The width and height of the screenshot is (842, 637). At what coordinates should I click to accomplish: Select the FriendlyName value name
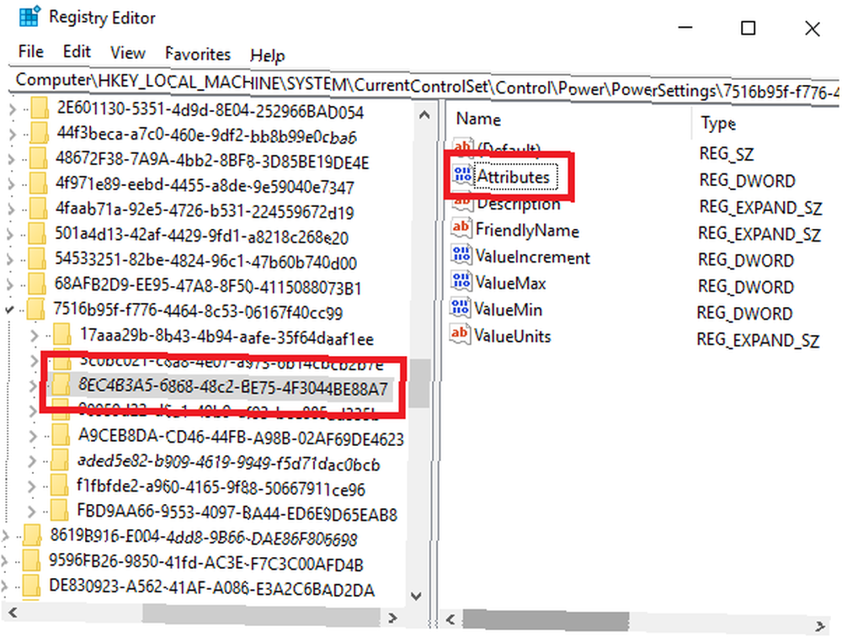pyautogui.click(x=527, y=231)
